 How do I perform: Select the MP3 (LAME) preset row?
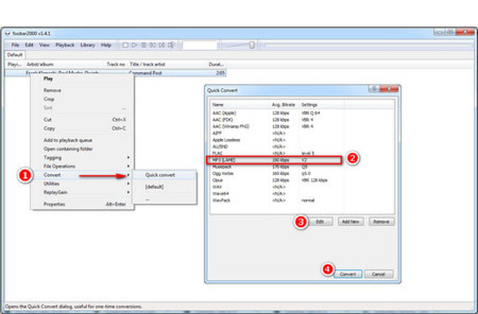coord(302,160)
